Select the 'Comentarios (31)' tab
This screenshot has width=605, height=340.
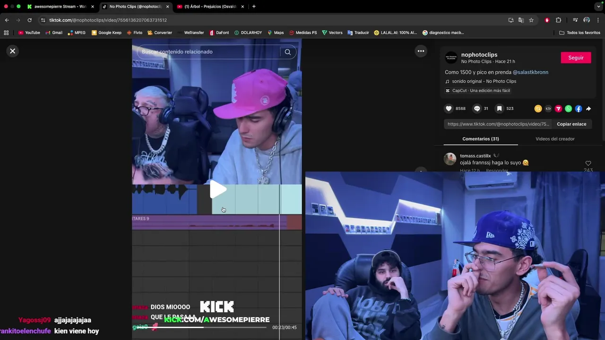pos(481,139)
